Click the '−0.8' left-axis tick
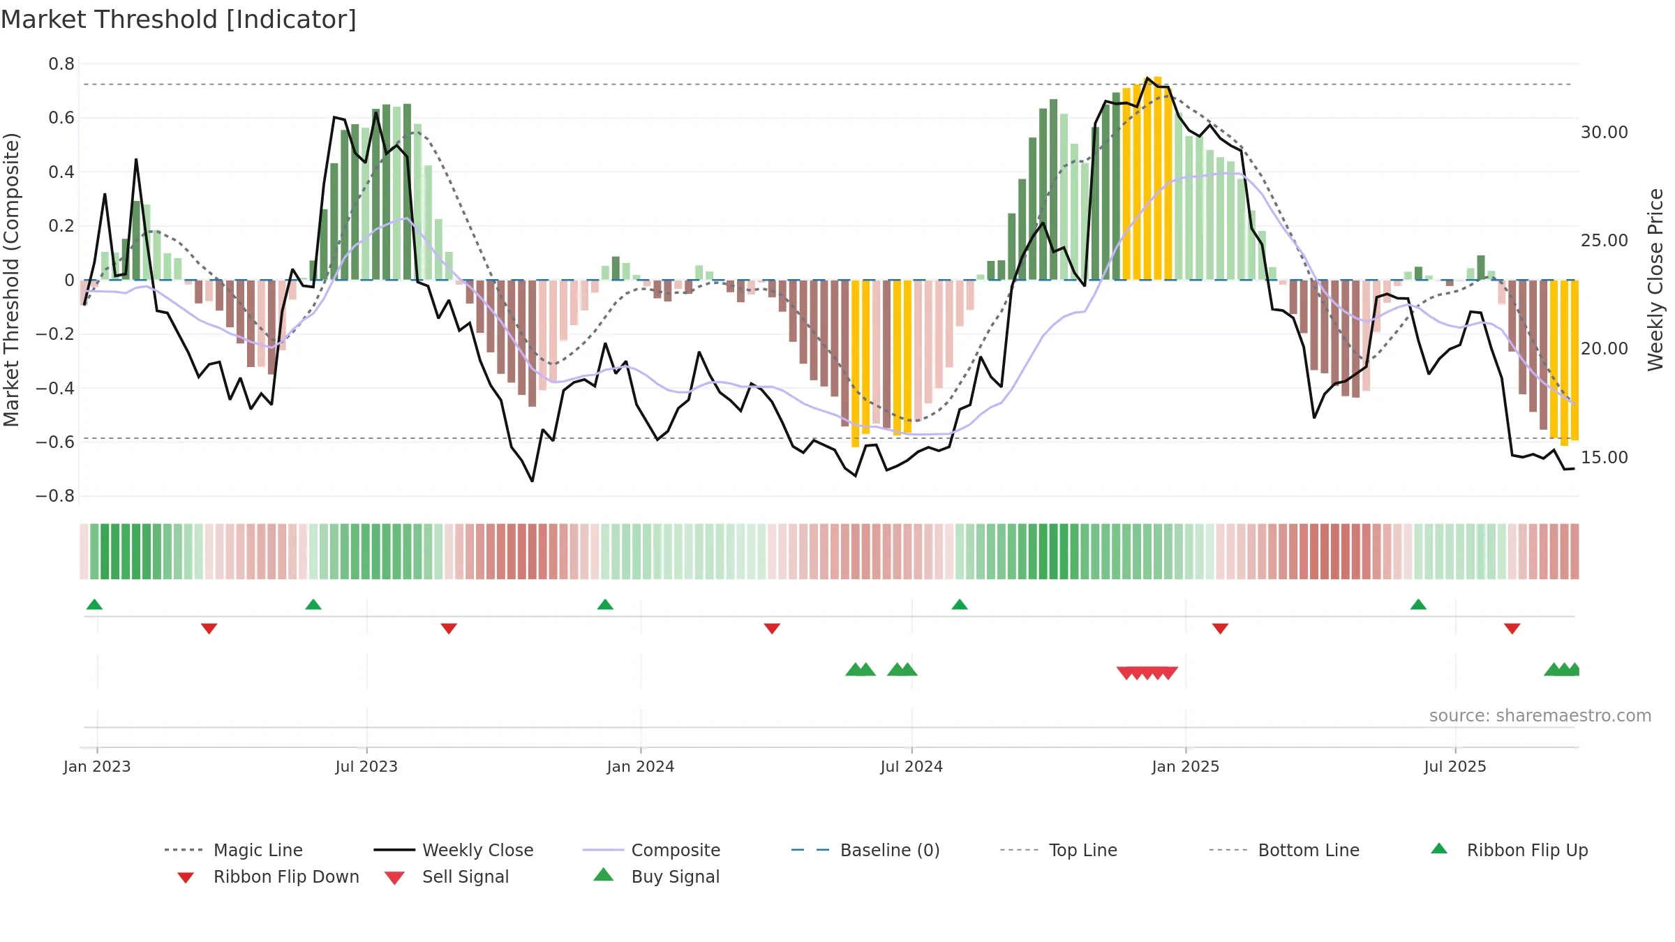1675x942 pixels. pyautogui.click(x=55, y=496)
